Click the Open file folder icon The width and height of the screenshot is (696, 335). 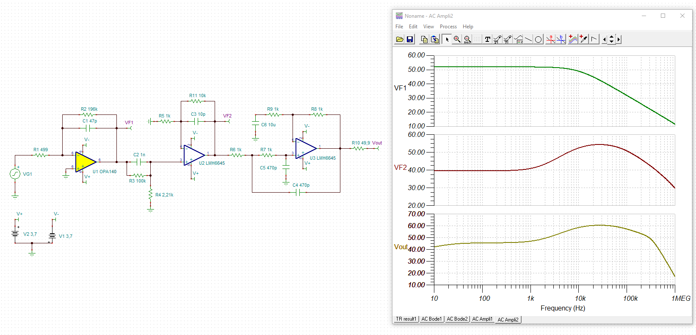point(399,39)
